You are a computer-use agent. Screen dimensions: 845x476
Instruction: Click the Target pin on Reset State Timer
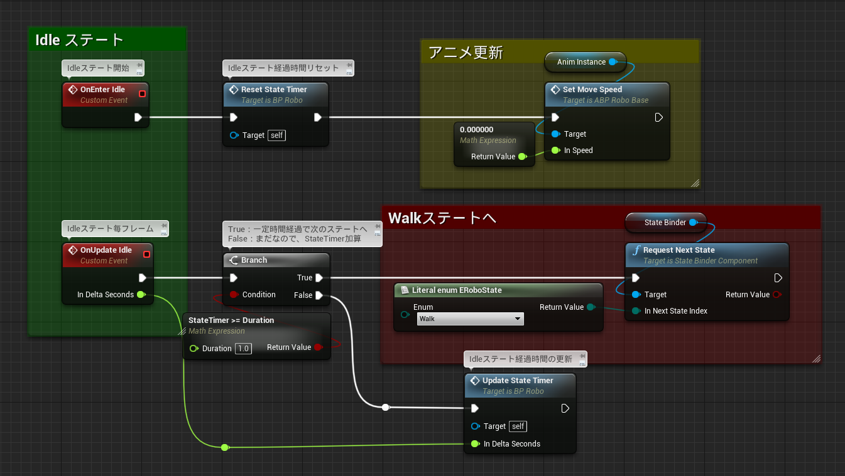click(x=234, y=135)
